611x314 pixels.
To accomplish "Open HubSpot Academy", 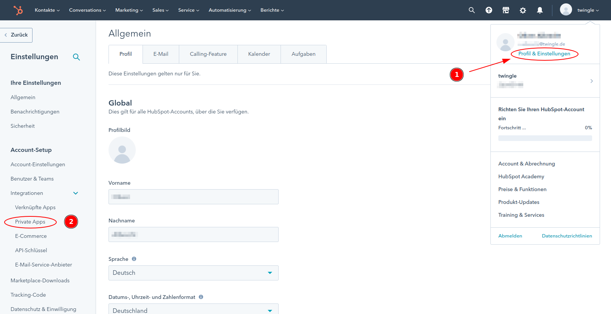I will (521, 176).
